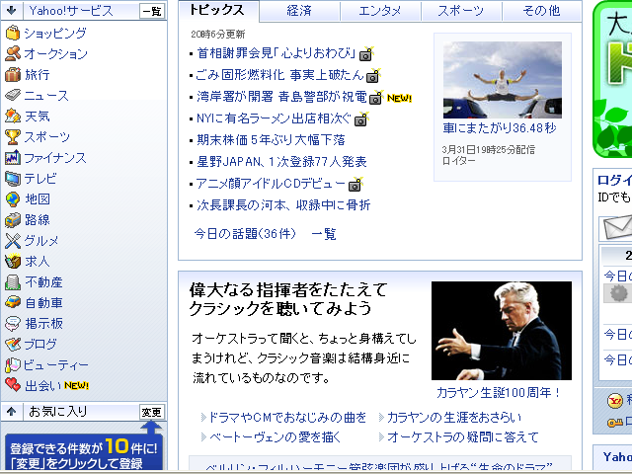Click the shopping bag icon
This screenshot has width=632, height=474.
[13, 33]
